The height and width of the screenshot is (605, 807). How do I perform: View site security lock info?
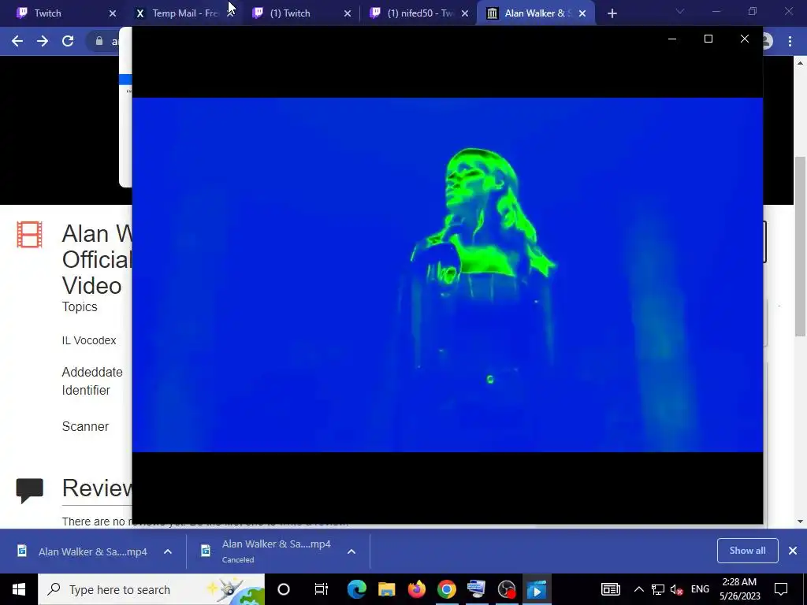(99, 41)
